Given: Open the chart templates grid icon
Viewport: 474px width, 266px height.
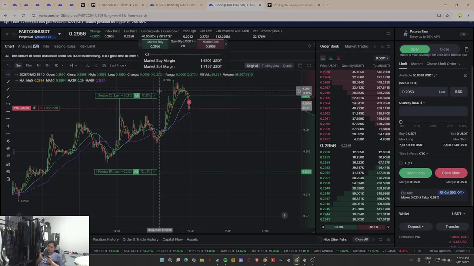Looking at the screenshot, I should 95,65.
